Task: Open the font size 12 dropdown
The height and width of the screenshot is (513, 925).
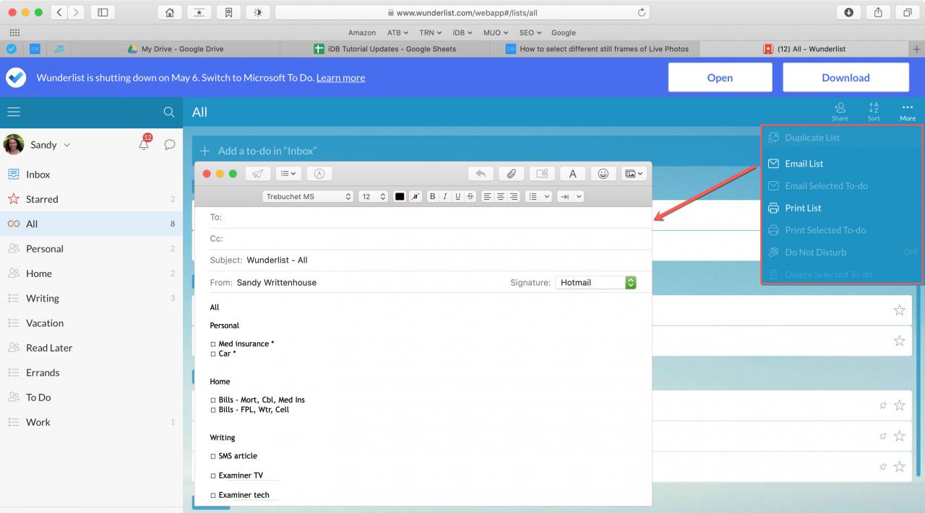Action: pos(373,196)
